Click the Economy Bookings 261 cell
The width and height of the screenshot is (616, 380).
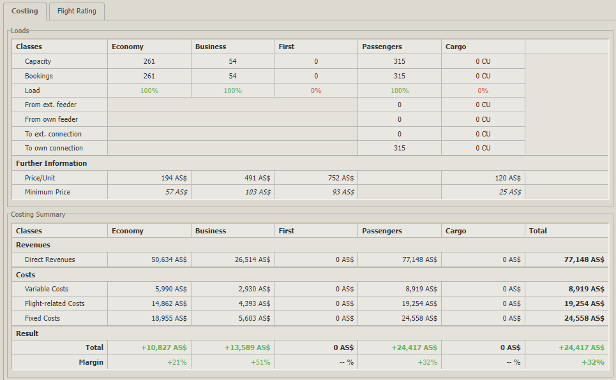(149, 76)
